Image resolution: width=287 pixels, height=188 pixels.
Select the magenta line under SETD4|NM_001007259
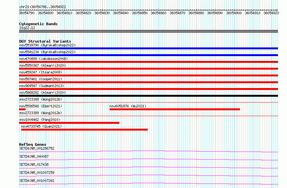pos(148,175)
